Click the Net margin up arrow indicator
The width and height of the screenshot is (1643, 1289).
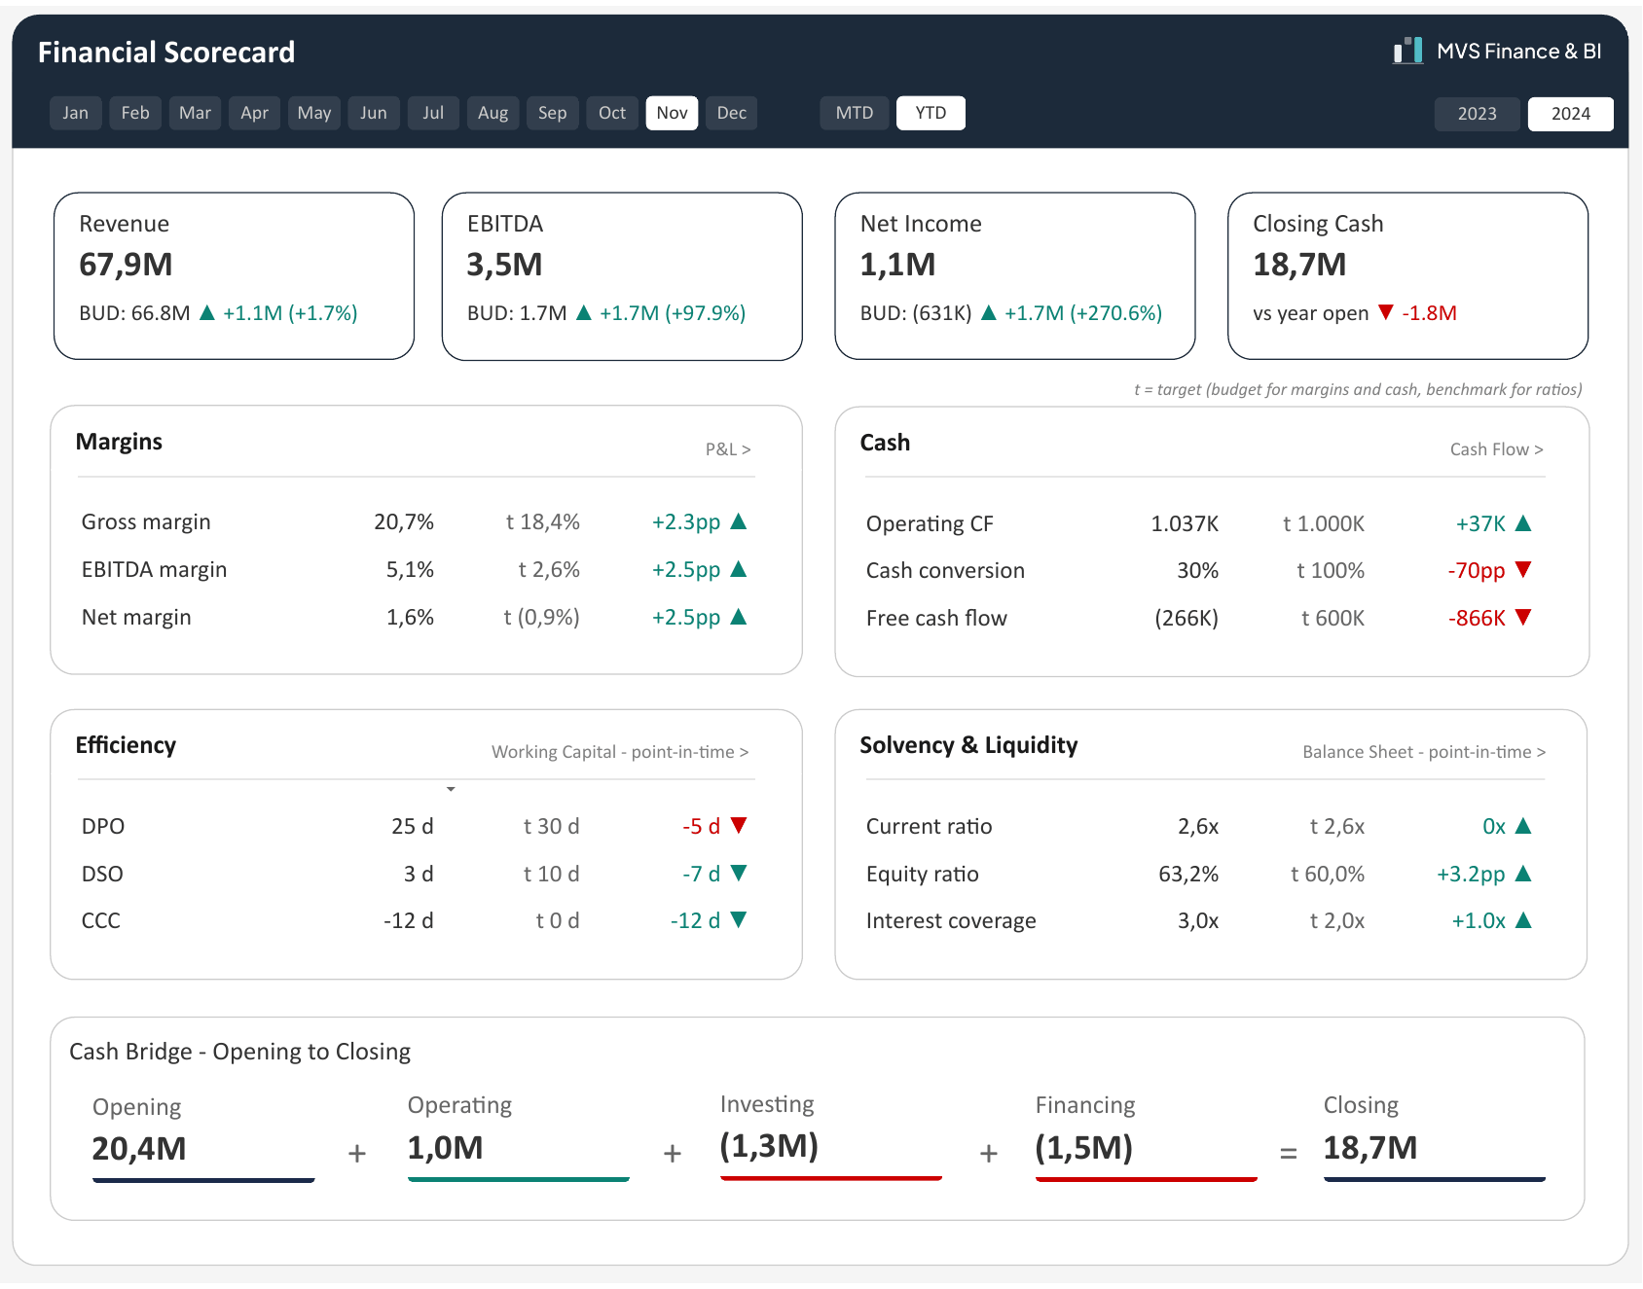[x=739, y=617]
